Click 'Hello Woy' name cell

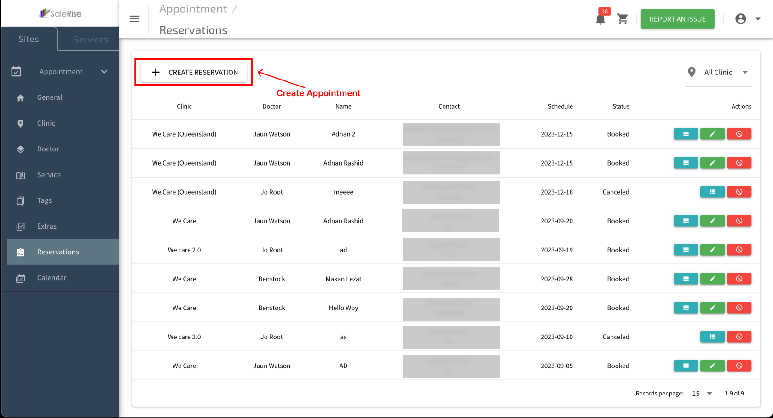click(343, 308)
